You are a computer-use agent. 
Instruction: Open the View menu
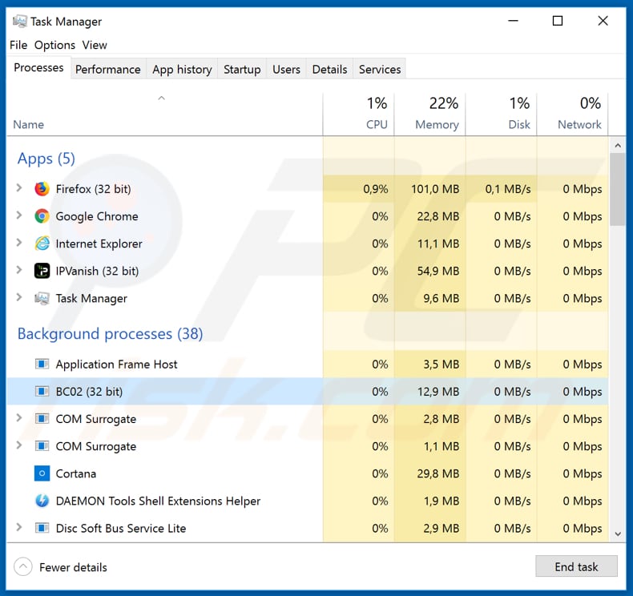point(95,45)
